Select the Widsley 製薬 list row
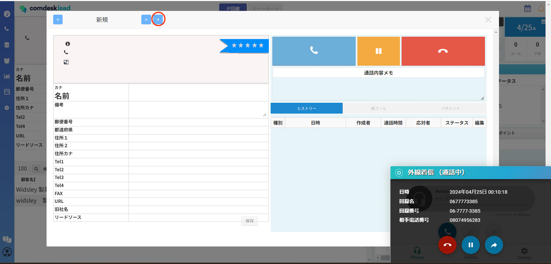 point(31,190)
